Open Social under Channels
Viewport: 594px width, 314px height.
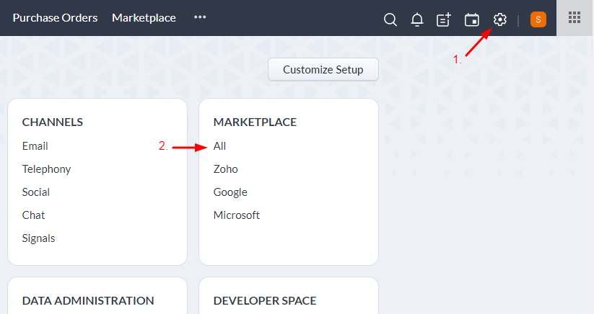click(x=35, y=192)
